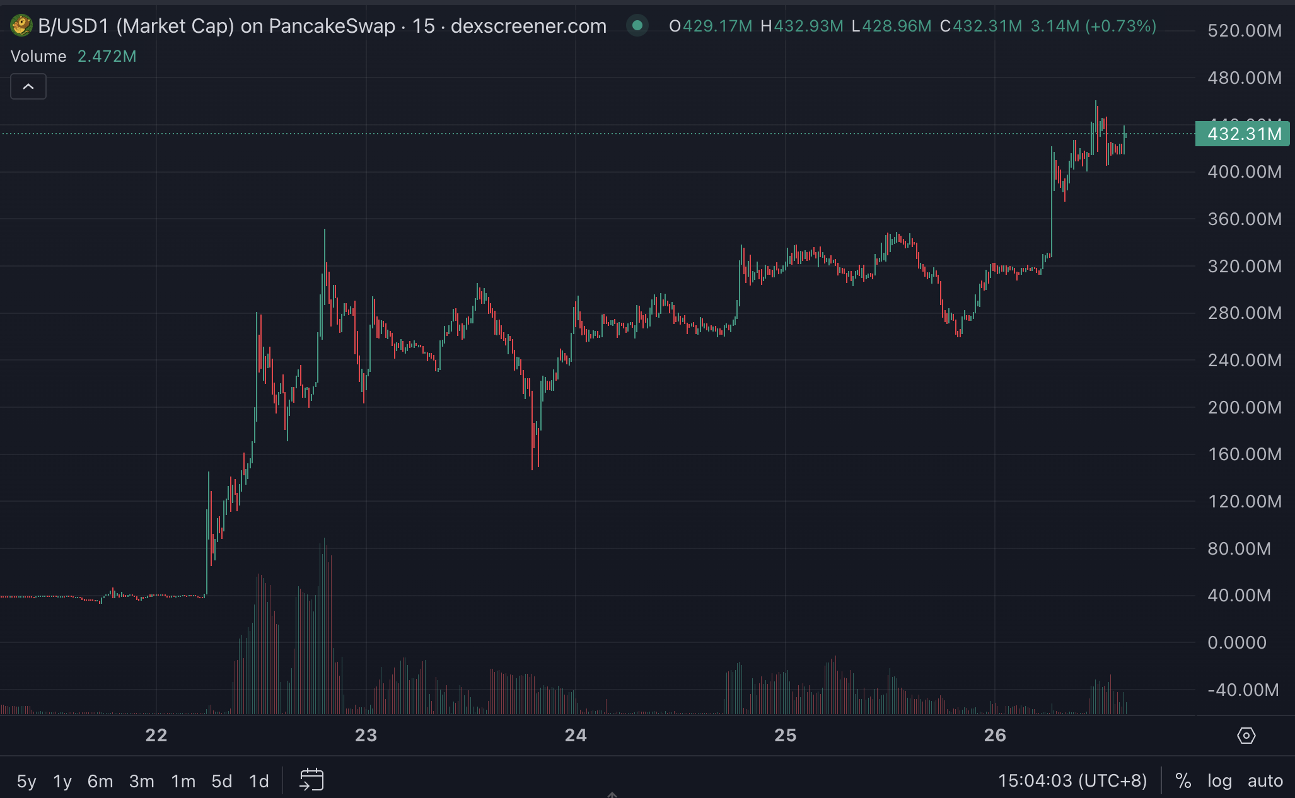Toggle percent scale mode
Screen dimensions: 1295x798
click(1183, 781)
